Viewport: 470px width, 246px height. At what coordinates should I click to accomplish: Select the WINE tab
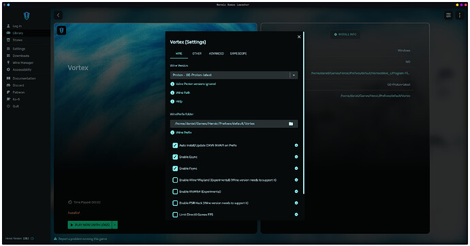(x=179, y=54)
